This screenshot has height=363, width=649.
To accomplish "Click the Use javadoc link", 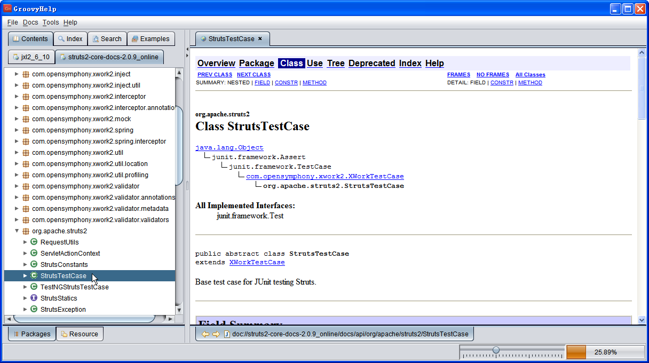I will [315, 63].
